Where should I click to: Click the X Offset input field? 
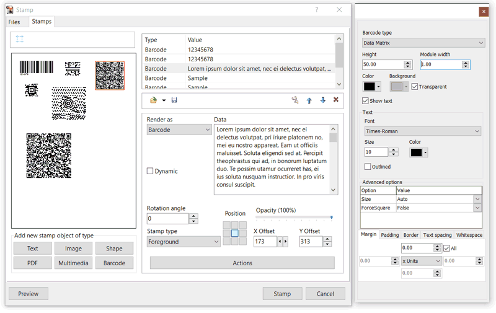[265, 242]
